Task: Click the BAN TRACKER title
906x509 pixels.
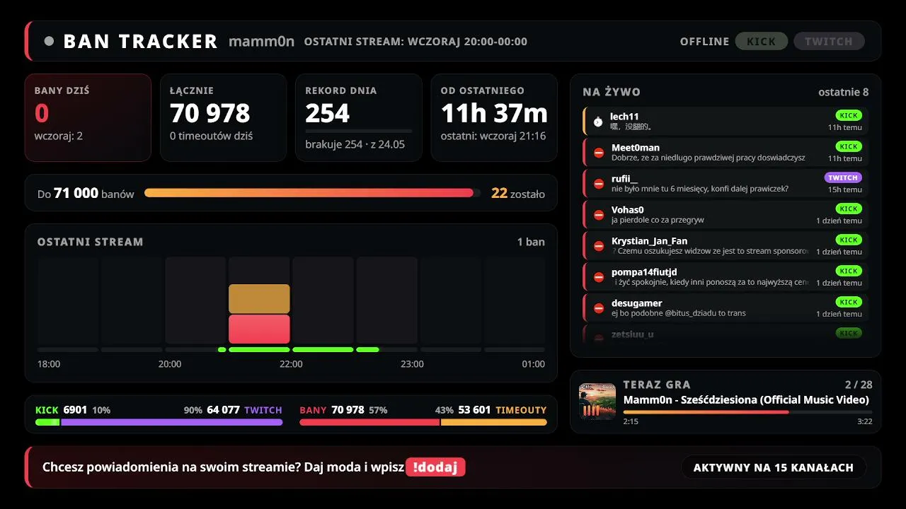Action: point(140,41)
